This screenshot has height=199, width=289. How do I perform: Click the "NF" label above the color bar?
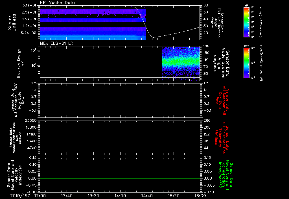click(246, 6)
